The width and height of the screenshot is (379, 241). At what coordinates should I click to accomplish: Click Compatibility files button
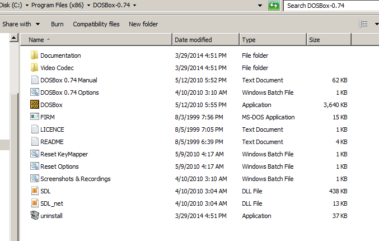click(x=96, y=24)
